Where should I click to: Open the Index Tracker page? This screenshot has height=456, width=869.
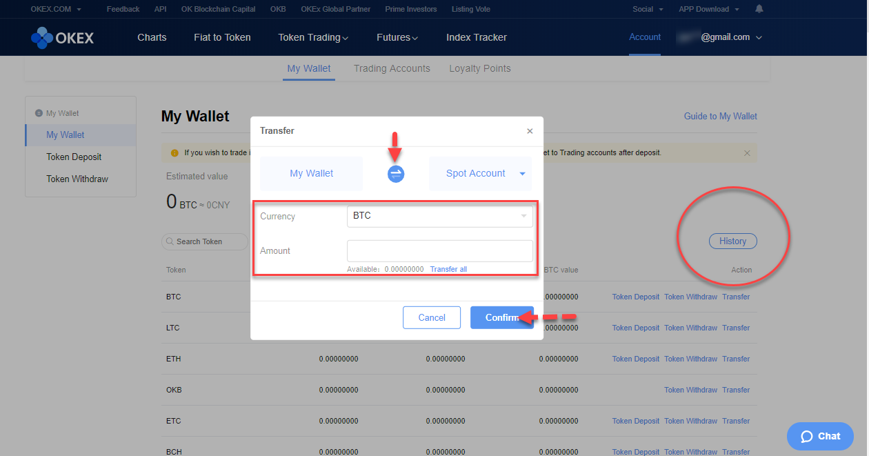point(477,37)
